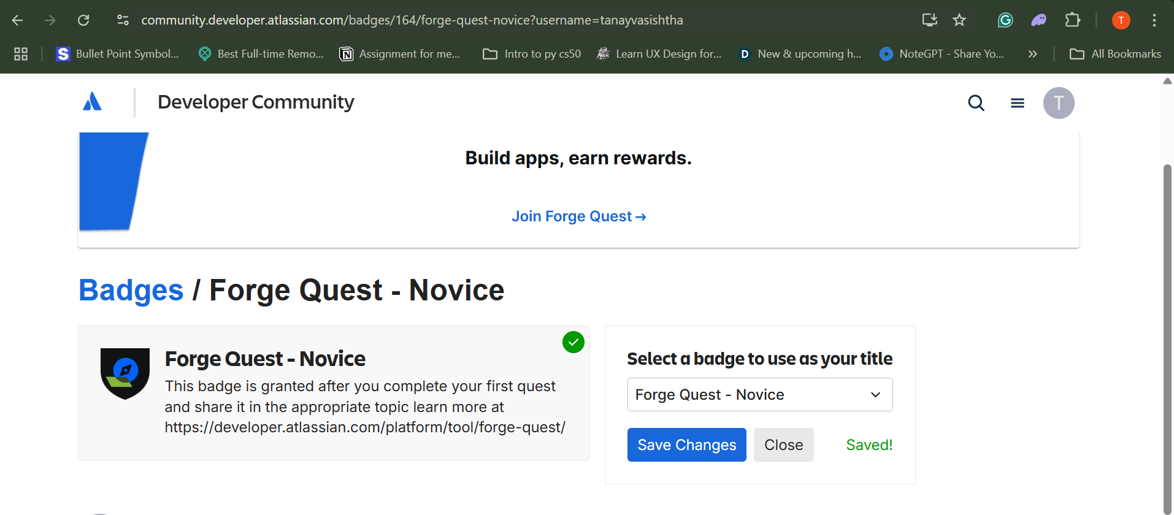Click scrollbar up arrow
The height and width of the screenshot is (515, 1174).
click(x=1167, y=81)
